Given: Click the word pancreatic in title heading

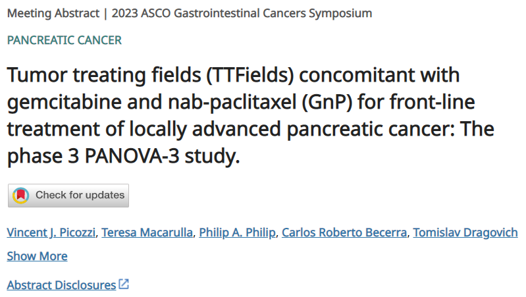Looking at the screenshot, I should (x=334, y=129).
